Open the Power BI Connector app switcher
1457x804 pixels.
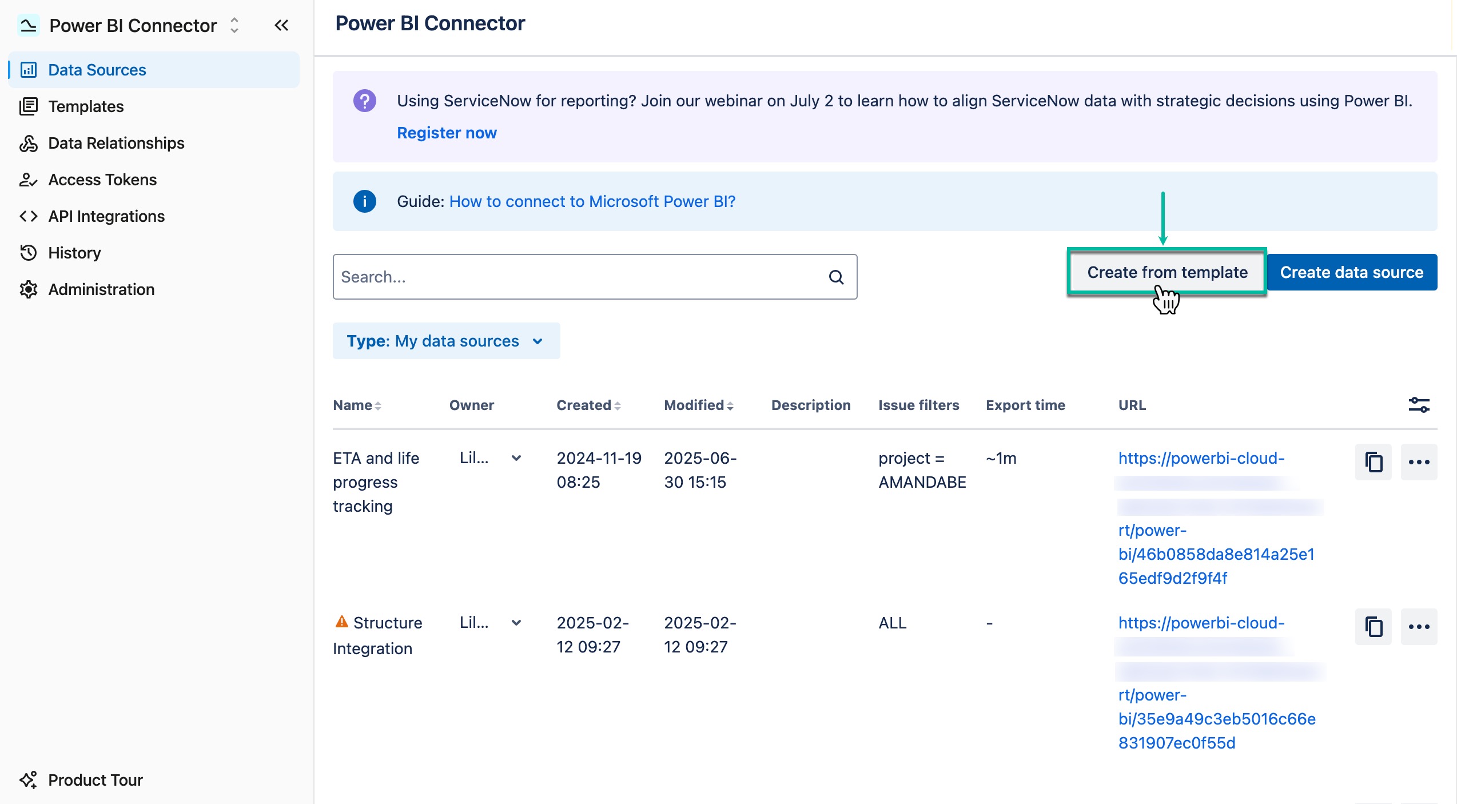pos(234,25)
